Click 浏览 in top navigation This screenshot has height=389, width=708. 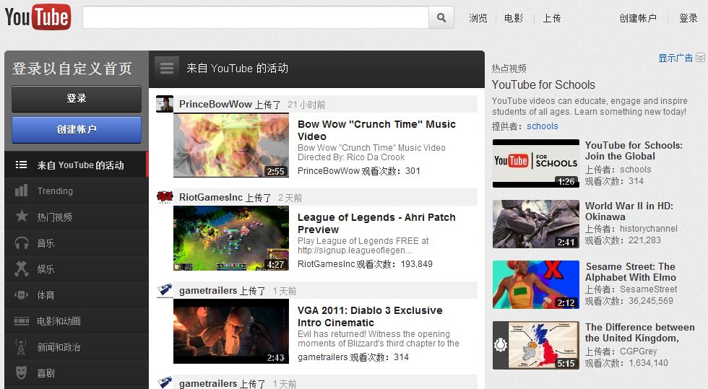(x=478, y=18)
